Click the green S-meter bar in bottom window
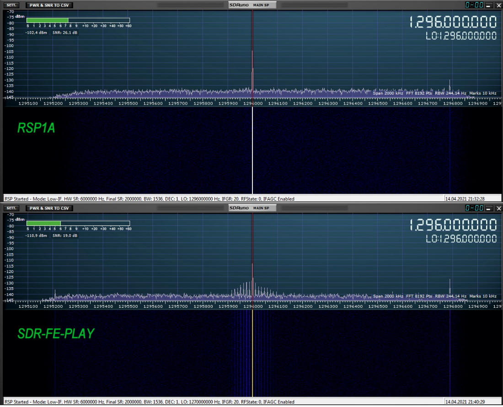 (43, 223)
